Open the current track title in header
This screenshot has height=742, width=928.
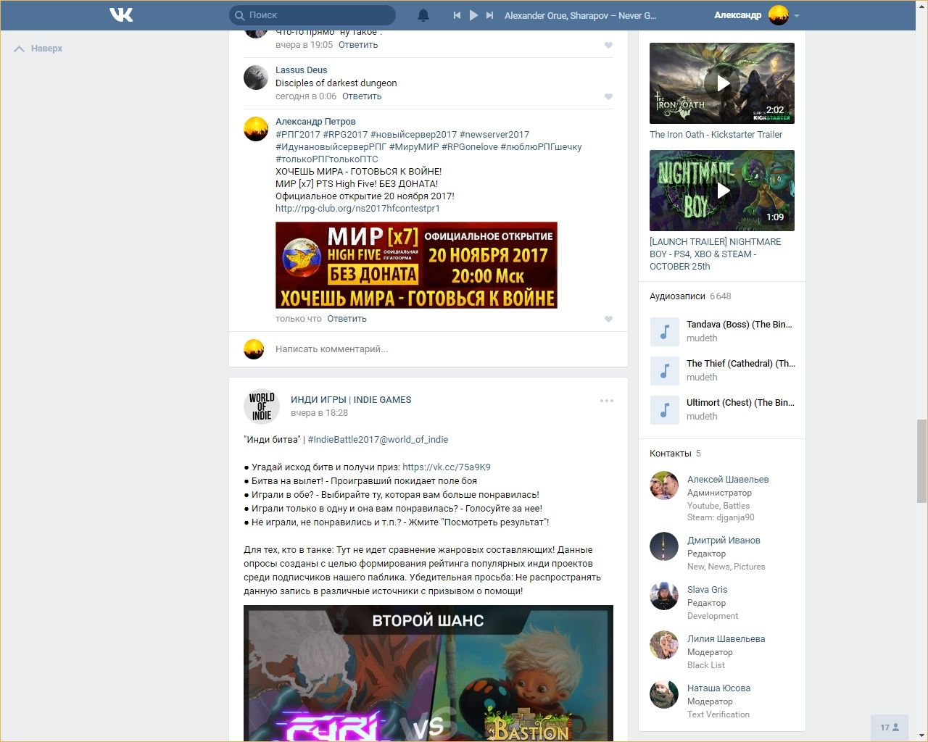coord(580,15)
